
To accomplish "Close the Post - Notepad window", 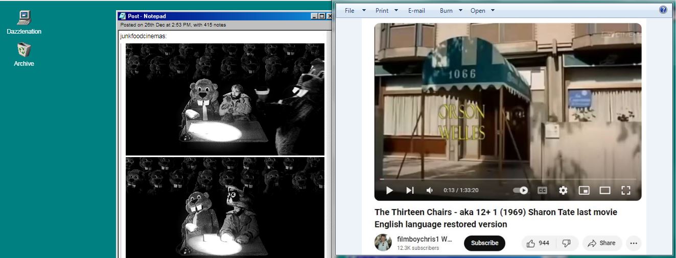I will (330, 16).
